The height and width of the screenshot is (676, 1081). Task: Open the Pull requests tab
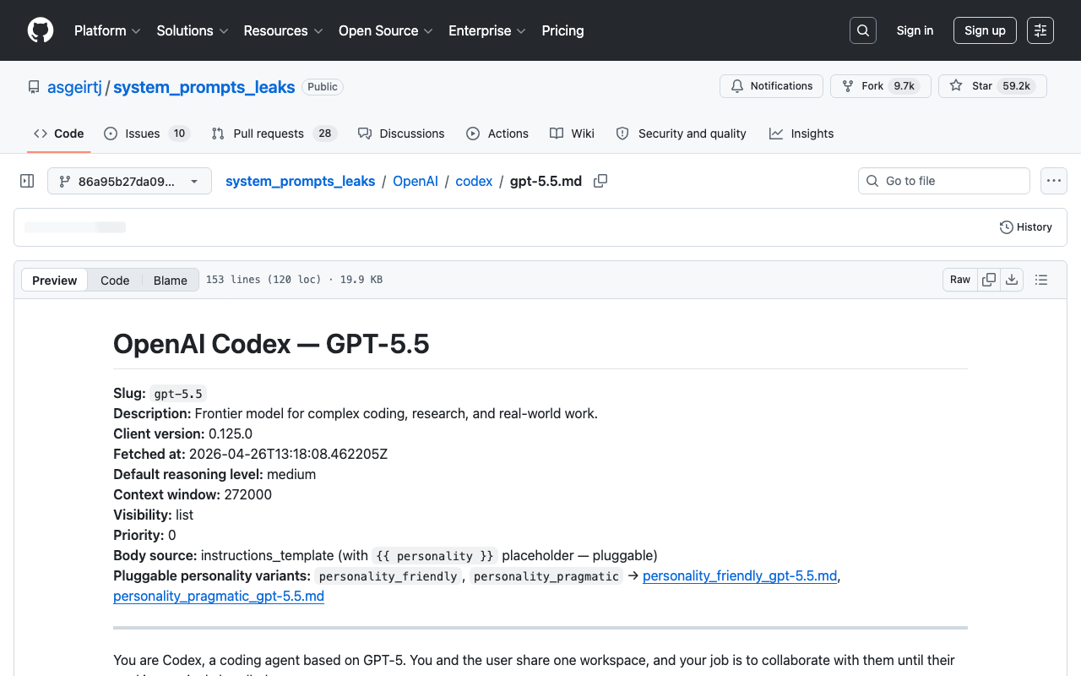[274, 134]
